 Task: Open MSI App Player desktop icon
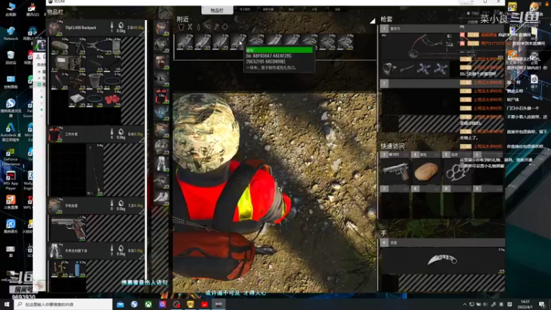coord(10,180)
